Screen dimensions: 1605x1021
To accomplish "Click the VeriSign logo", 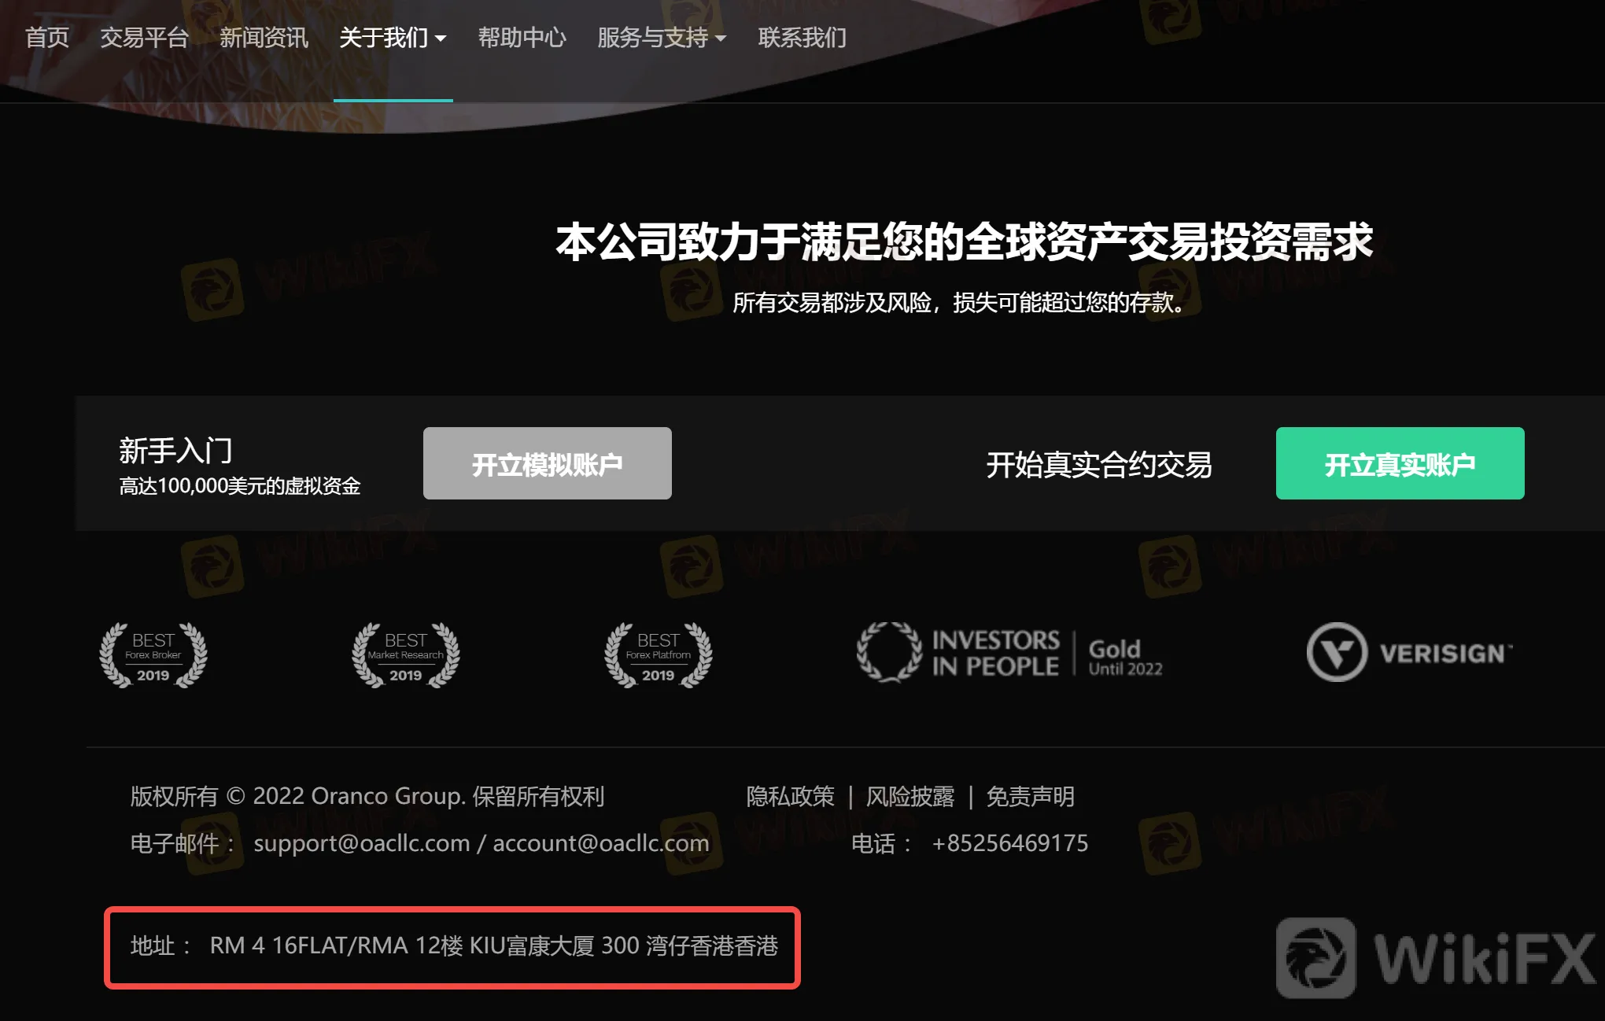I will pyautogui.click(x=1409, y=653).
